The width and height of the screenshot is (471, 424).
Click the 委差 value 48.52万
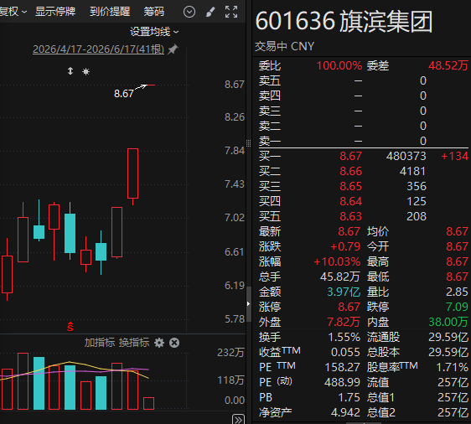(448, 65)
